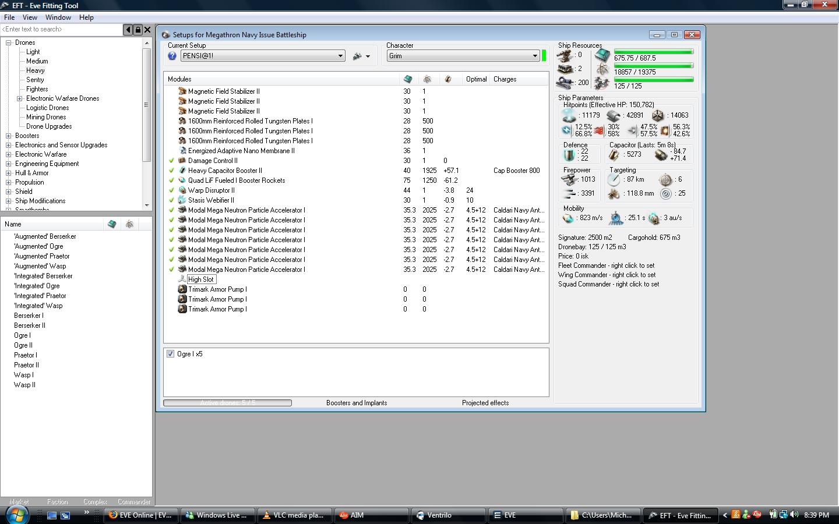
Task: Click the Projected effects button
Action: click(x=485, y=403)
